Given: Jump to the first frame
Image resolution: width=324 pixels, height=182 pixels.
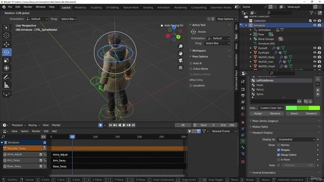Looking at the screenshot, I should (110, 125).
